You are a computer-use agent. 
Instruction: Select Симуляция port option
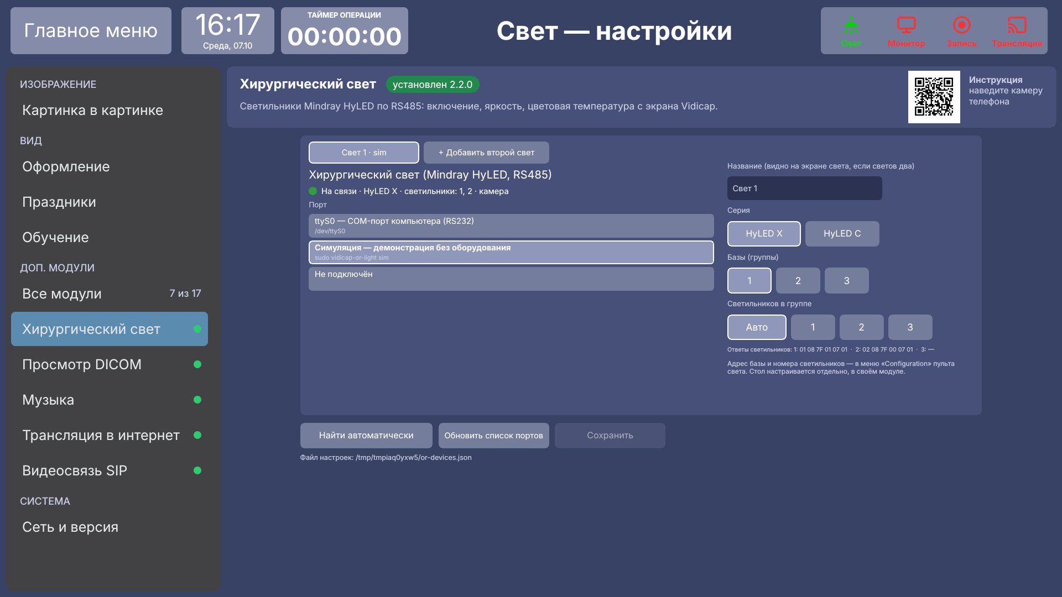511,252
